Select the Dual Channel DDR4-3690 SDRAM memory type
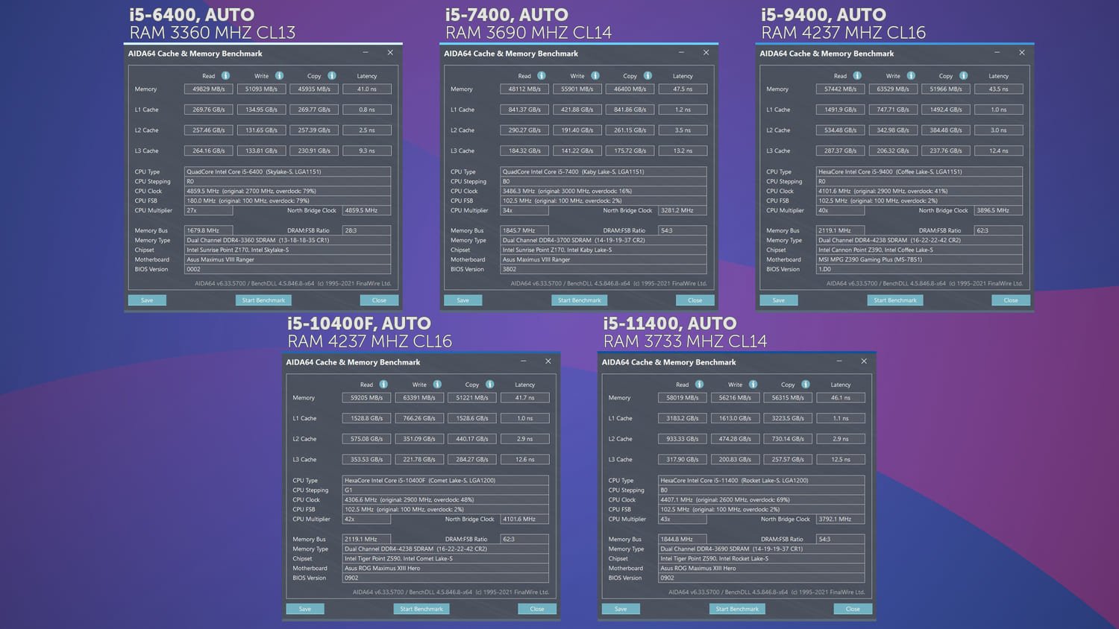This screenshot has width=1119, height=629. tap(761, 549)
